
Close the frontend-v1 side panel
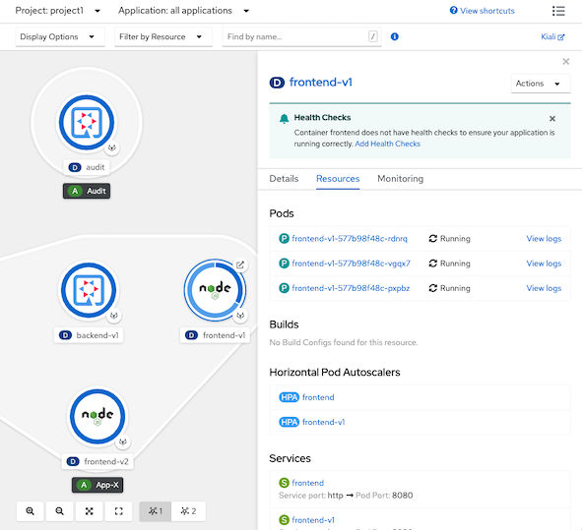tap(565, 62)
